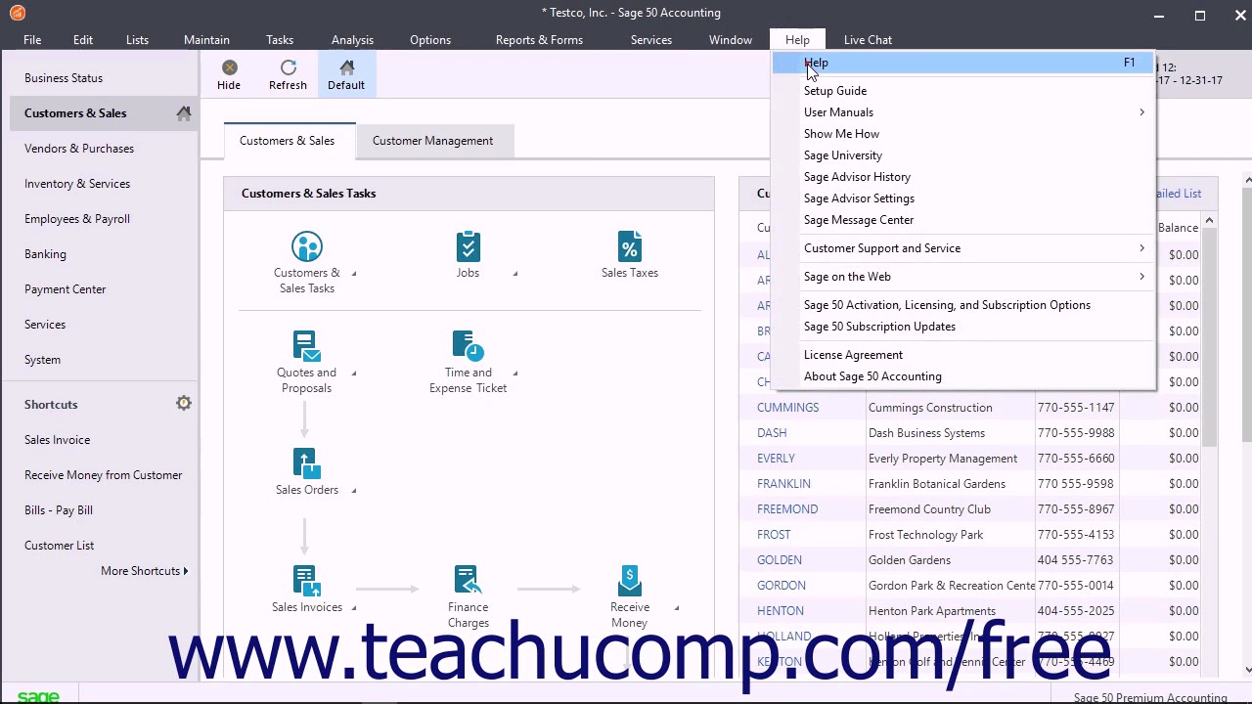Open the Quotes and Proposals icon
Image resolution: width=1252 pixels, height=704 pixels.
(x=306, y=347)
